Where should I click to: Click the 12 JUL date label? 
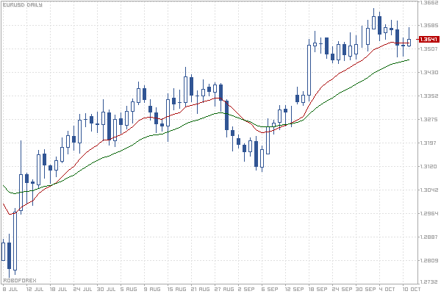[x=35, y=289]
